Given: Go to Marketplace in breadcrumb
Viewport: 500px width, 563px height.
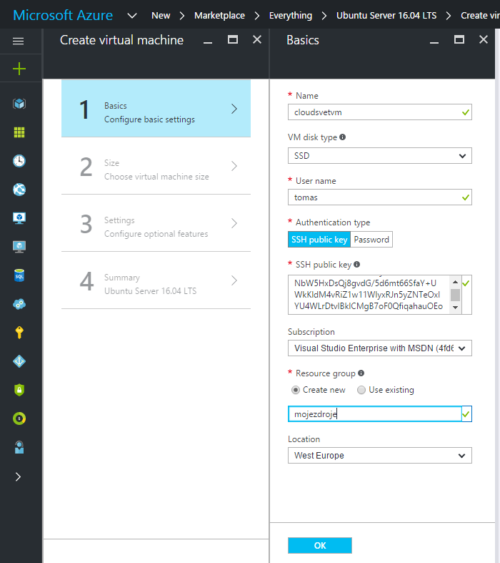Looking at the screenshot, I should (x=219, y=16).
